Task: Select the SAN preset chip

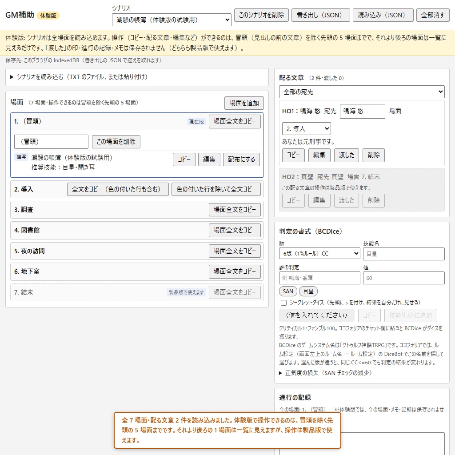Action: click(x=288, y=291)
